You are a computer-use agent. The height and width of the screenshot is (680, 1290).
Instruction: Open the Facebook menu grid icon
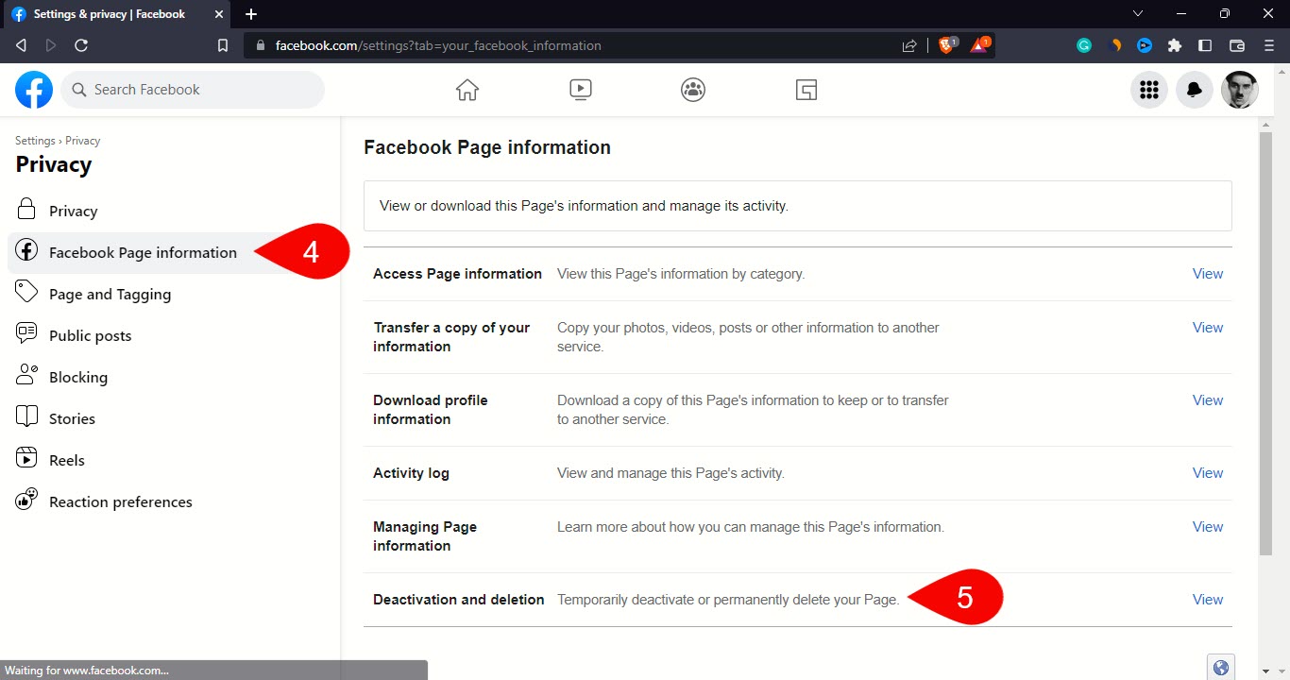pos(1149,90)
